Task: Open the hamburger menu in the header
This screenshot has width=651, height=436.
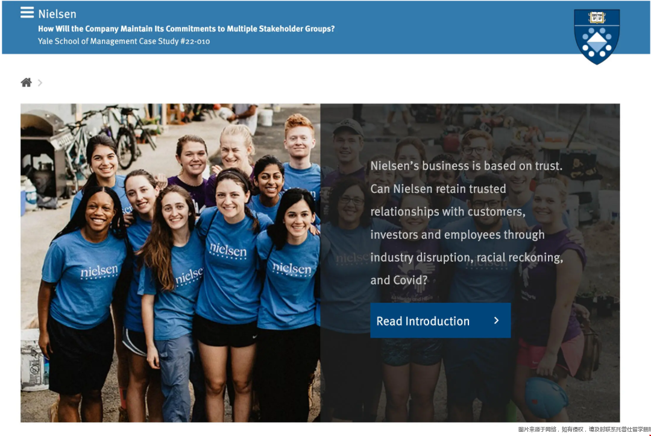Action: [x=27, y=13]
